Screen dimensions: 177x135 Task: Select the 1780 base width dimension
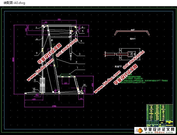tap(54, 106)
